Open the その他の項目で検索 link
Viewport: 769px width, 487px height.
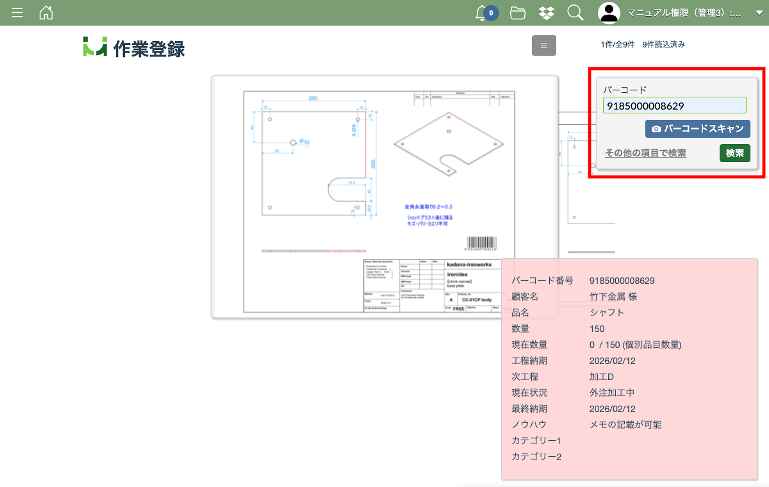click(x=645, y=153)
